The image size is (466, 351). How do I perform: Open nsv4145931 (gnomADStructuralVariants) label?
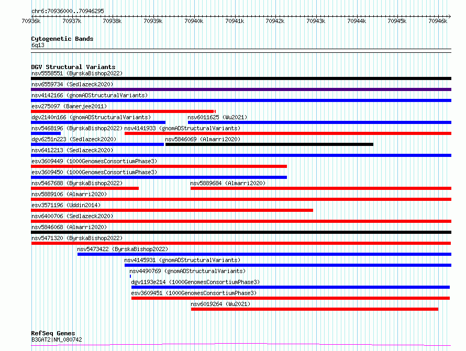coord(182,260)
